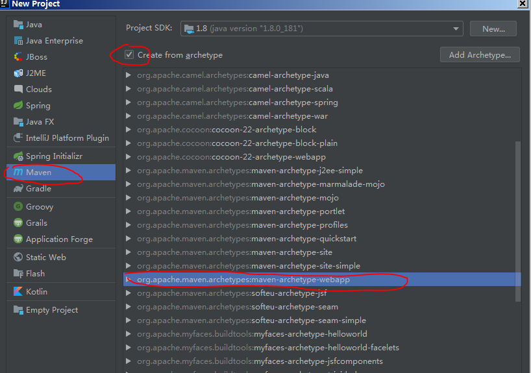Click the Java Enterprise label in the sidebar
Image resolution: width=531 pixels, height=373 pixels.
pyautogui.click(x=55, y=41)
